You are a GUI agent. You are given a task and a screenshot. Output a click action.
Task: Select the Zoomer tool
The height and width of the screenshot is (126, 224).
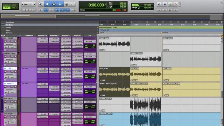tap(41, 4)
